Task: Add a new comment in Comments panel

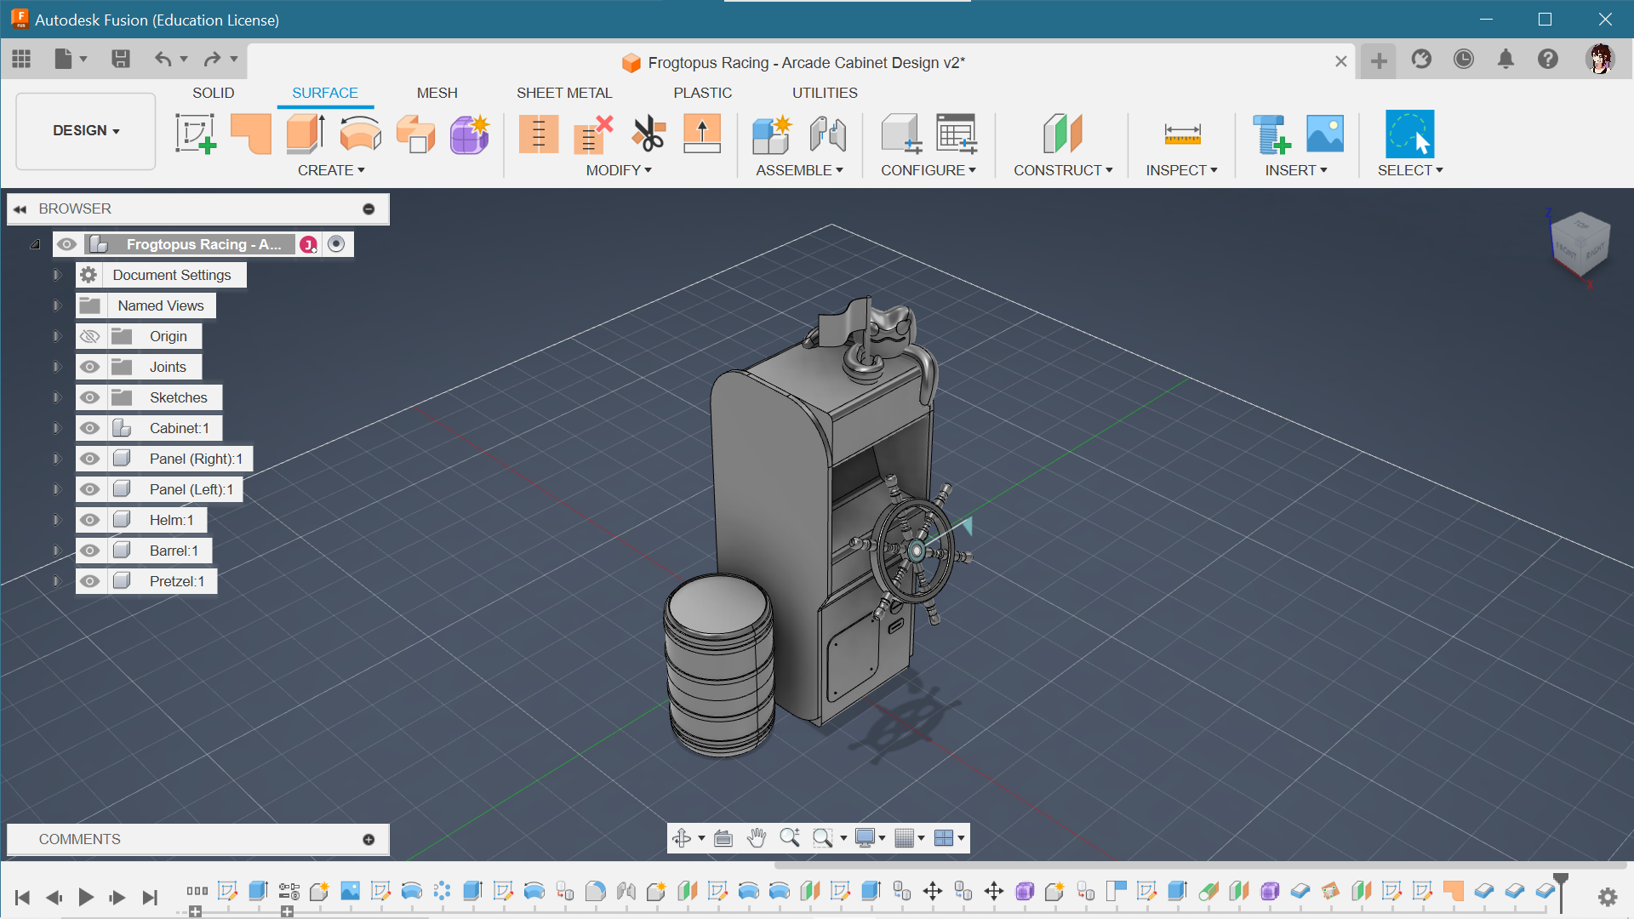Action: click(369, 838)
